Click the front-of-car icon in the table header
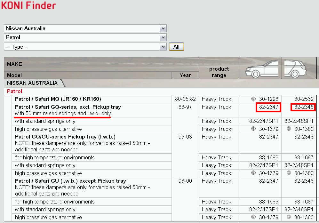 point(262,69)
